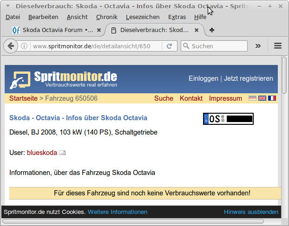Click the reload page icon
Image resolution: width=289 pixels, height=226 pixels.
tap(170, 46)
